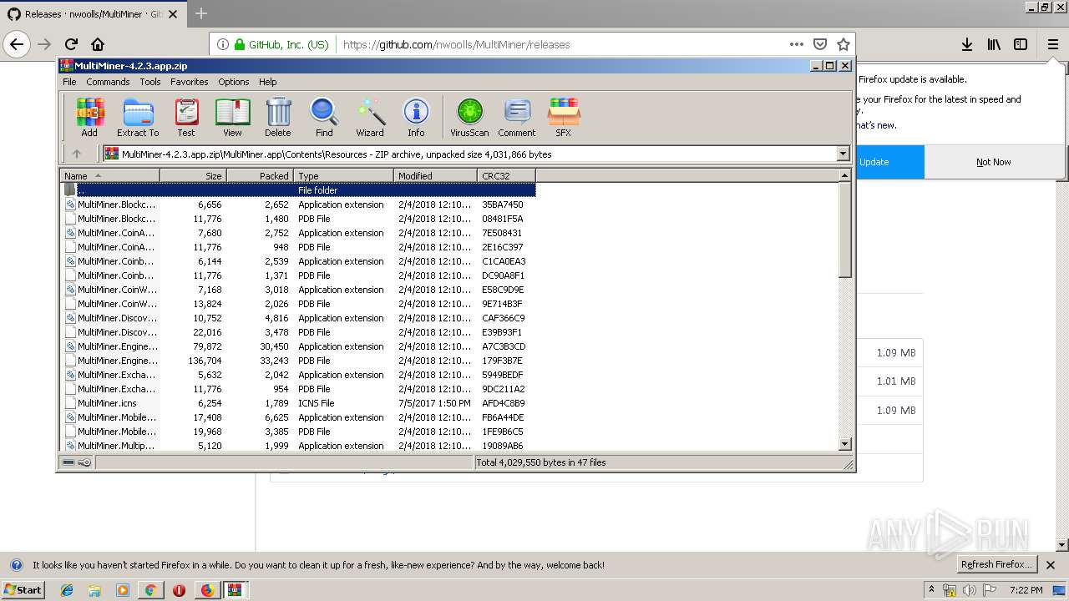Select the parent folder row
This screenshot has height=601, width=1069.
298,190
